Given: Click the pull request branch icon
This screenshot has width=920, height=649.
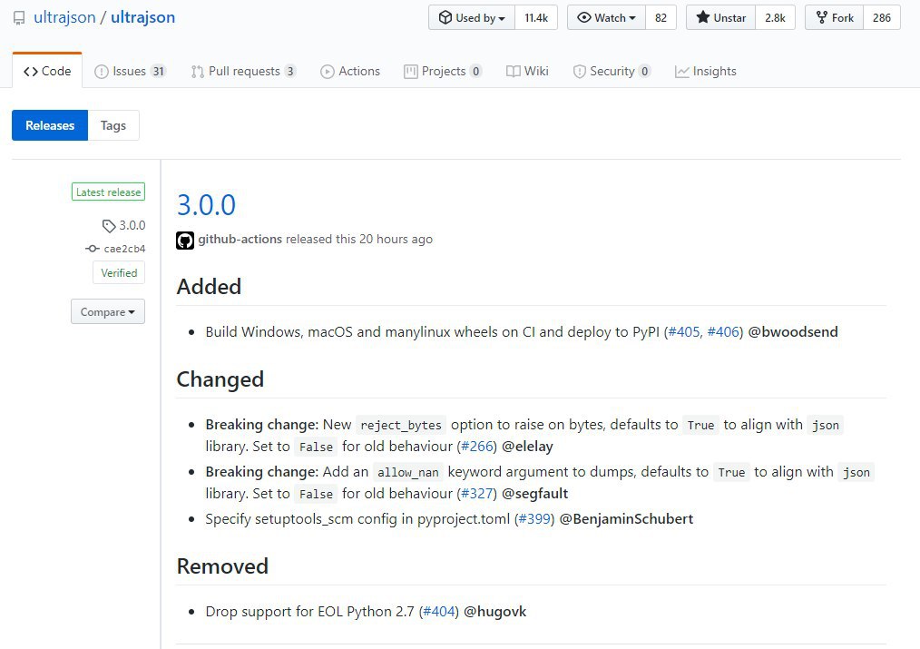Looking at the screenshot, I should (x=197, y=72).
